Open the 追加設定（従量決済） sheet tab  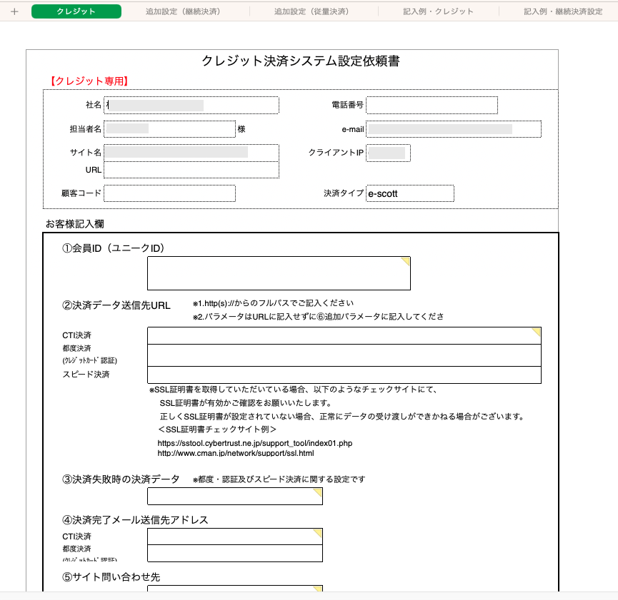point(312,11)
